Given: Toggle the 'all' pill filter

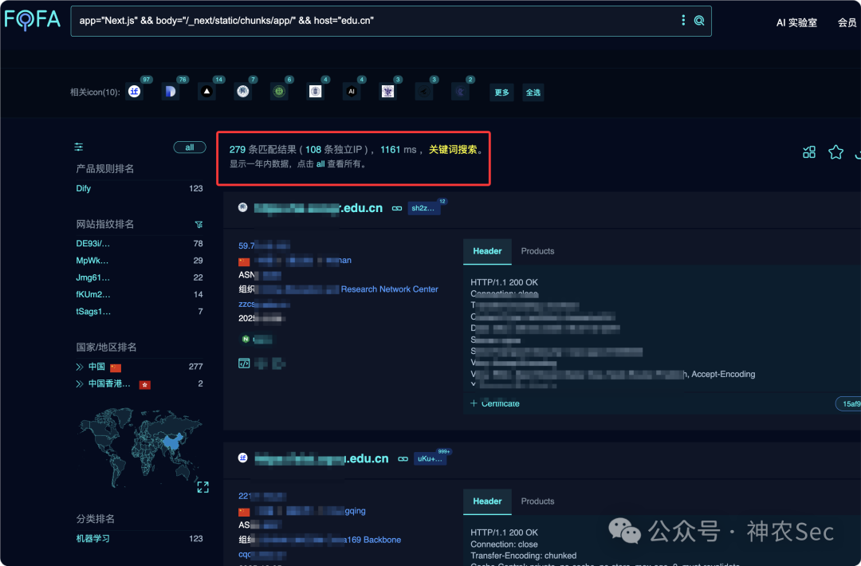Looking at the screenshot, I should (190, 147).
